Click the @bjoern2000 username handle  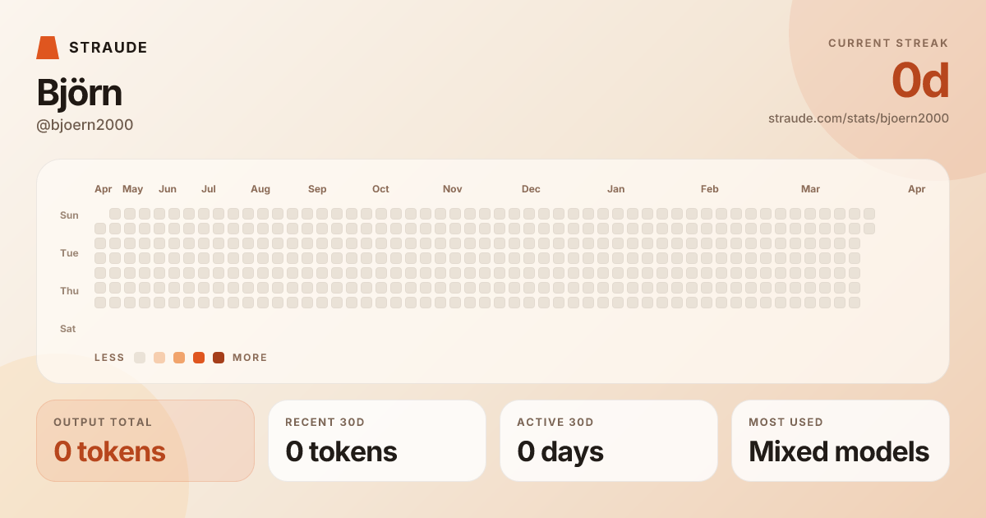(x=85, y=125)
